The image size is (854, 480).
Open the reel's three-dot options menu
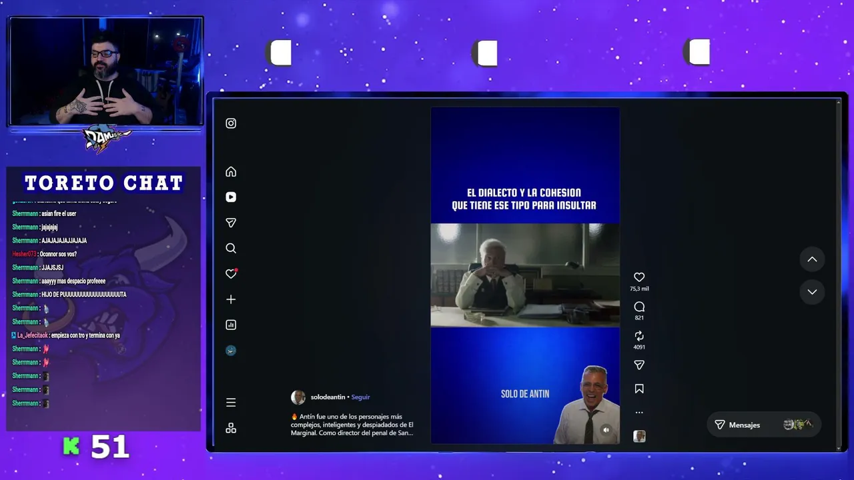(x=639, y=413)
